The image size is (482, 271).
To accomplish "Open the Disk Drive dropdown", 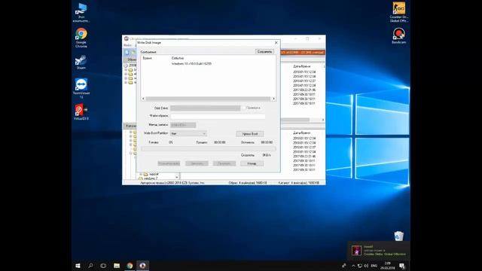I will point(206,108).
